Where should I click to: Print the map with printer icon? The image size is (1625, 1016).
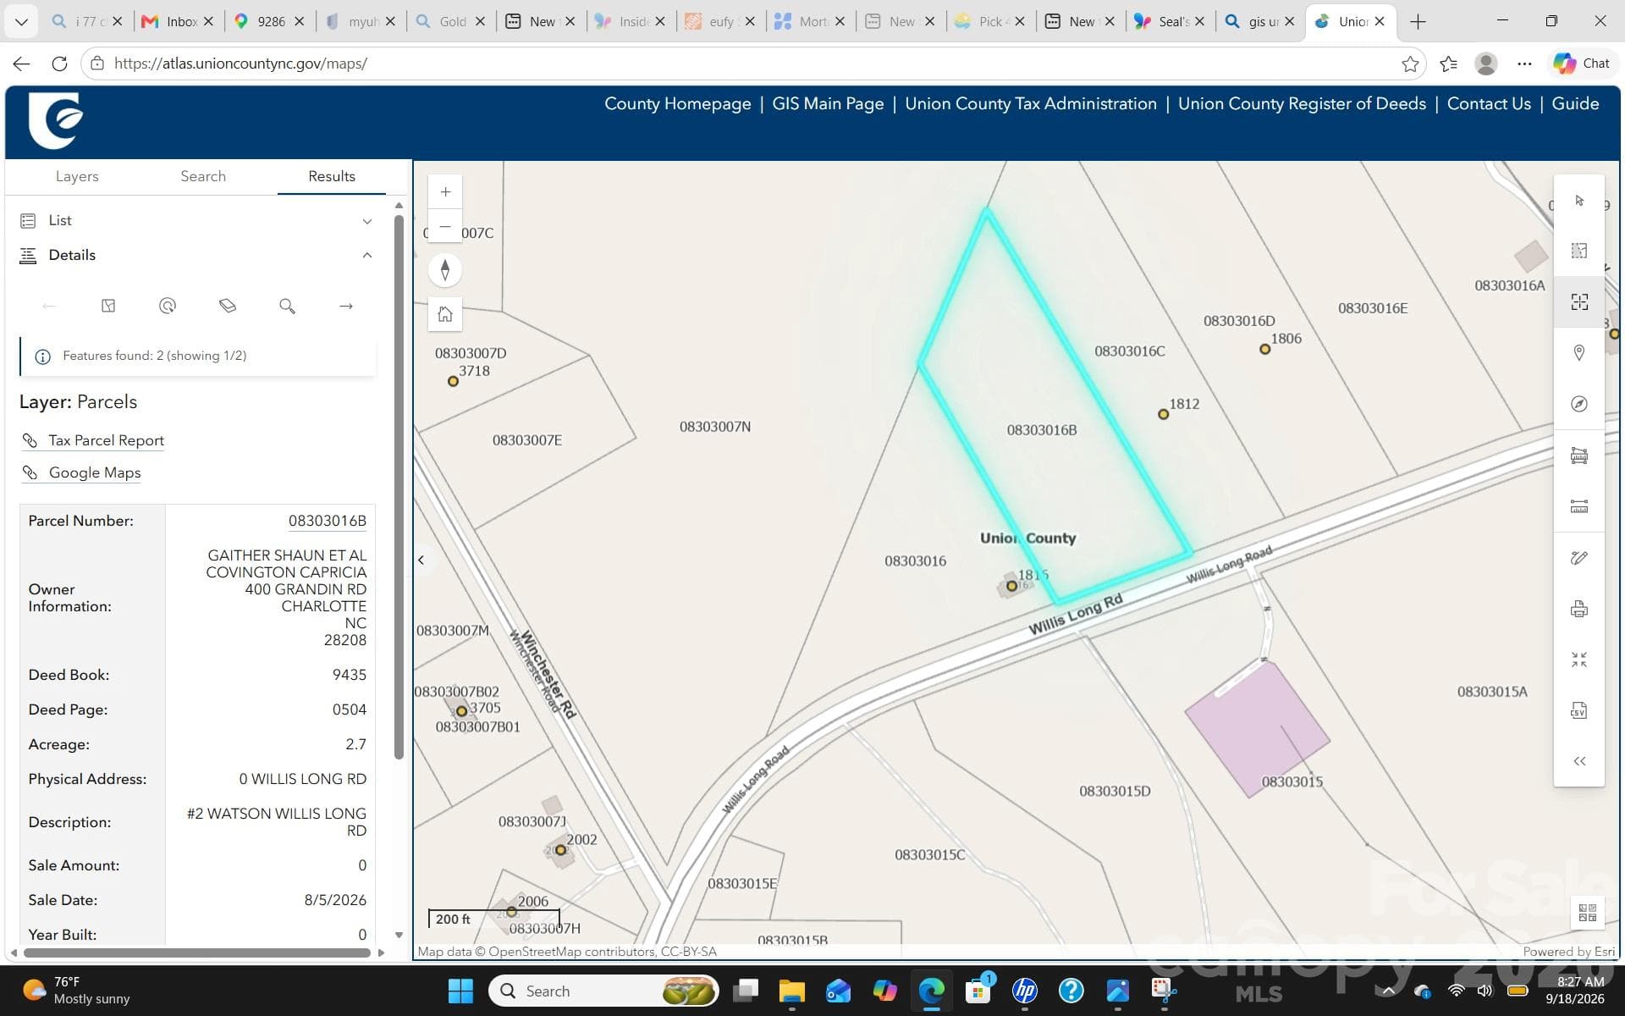point(1579,609)
